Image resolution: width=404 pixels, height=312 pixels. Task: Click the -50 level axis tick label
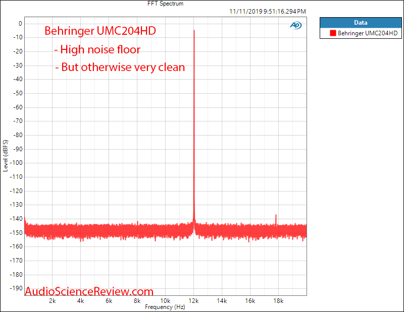tap(18, 93)
